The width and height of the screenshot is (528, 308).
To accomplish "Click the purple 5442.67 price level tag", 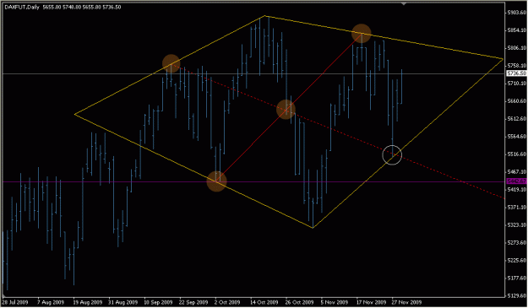I will 517,181.
